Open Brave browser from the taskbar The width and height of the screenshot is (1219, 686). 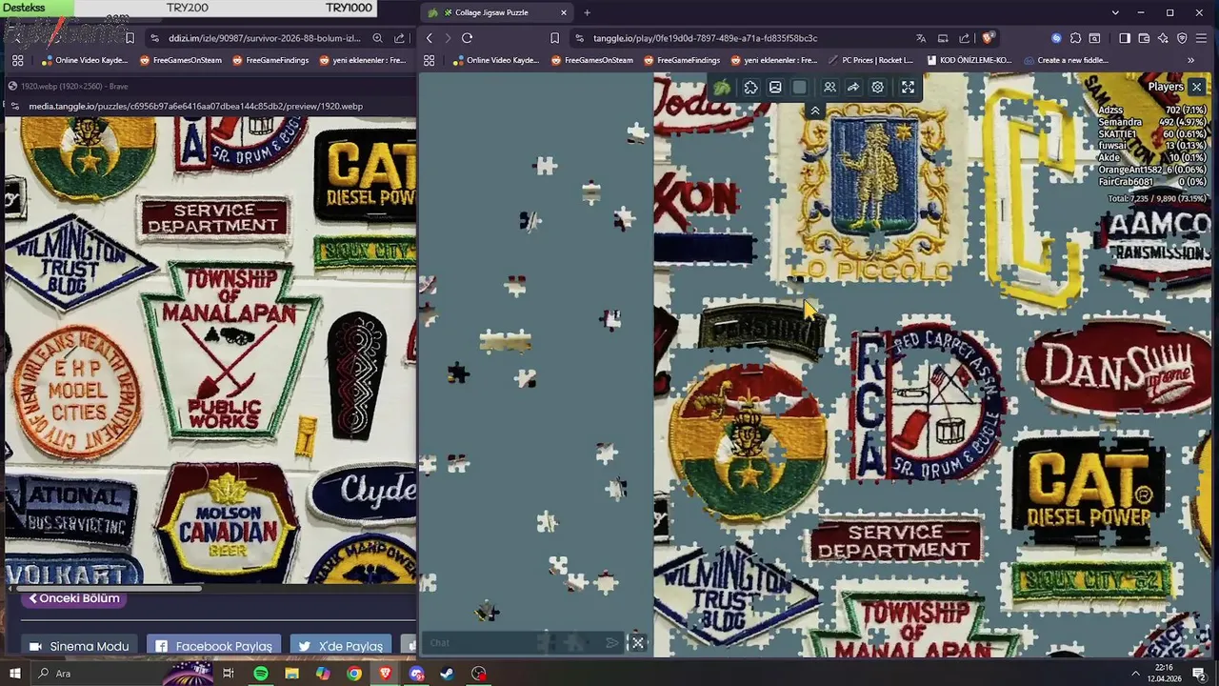[x=385, y=674]
